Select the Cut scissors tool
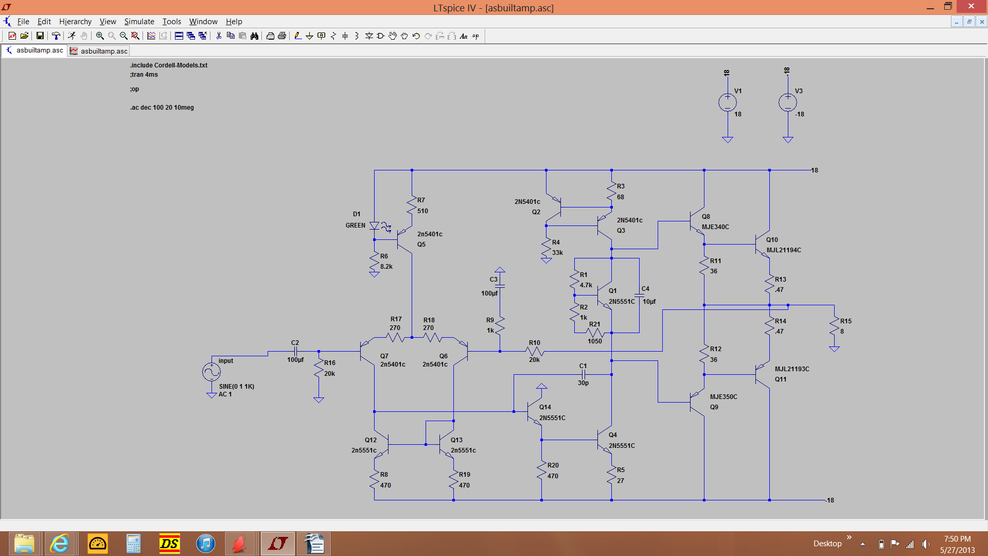This screenshot has height=556, width=988. pyautogui.click(x=219, y=36)
